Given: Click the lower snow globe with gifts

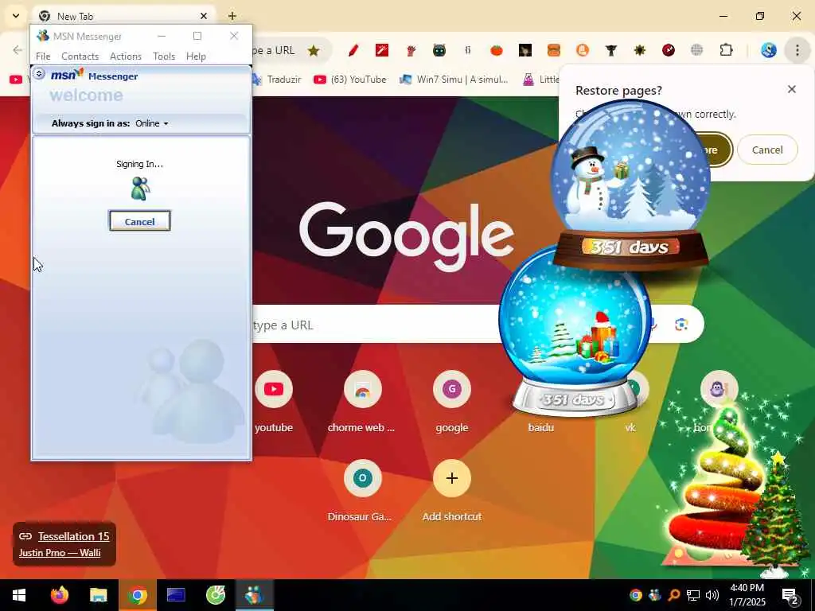Looking at the screenshot, I should (x=575, y=333).
